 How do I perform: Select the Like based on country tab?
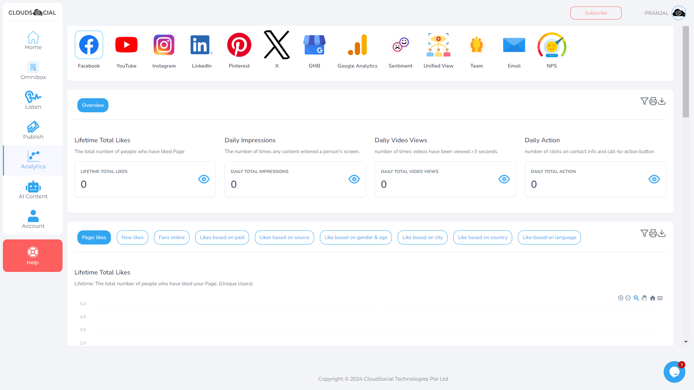(483, 237)
